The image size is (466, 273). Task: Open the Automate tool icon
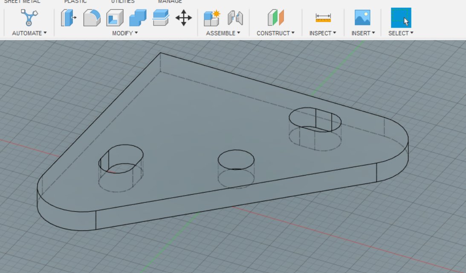click(29, 18)
